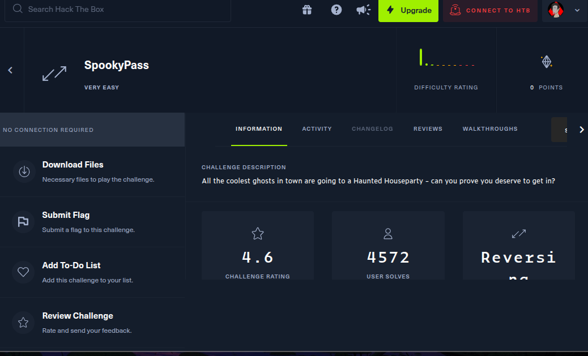The image size is (588, 356).
Task: Open the announcements megaphone icon
Action: [x=363, y=10]
